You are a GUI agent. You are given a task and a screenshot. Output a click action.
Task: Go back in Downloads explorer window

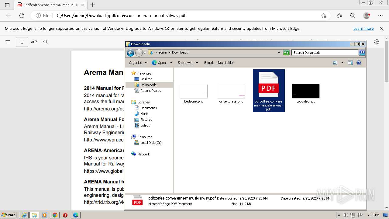point(130,53)
